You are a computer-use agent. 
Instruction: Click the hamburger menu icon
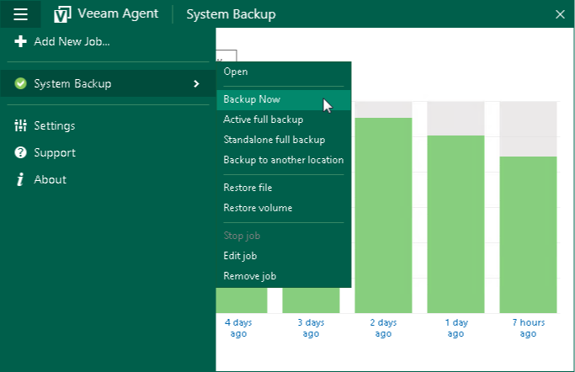tap(20, 14)
